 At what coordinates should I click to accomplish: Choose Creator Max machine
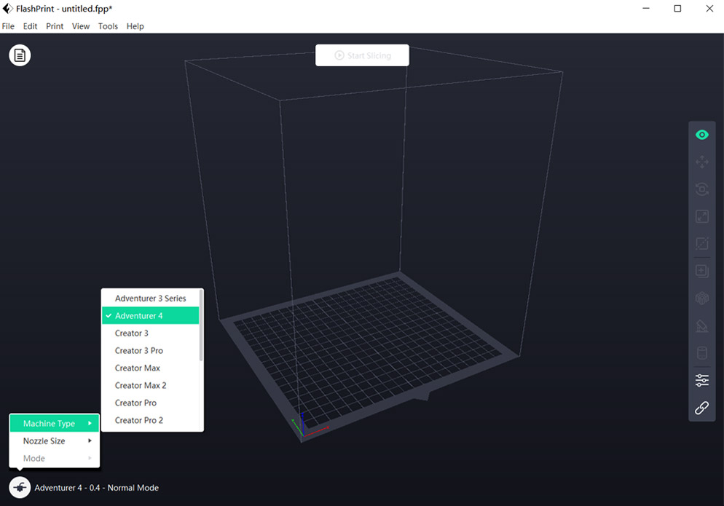point(151,368)
